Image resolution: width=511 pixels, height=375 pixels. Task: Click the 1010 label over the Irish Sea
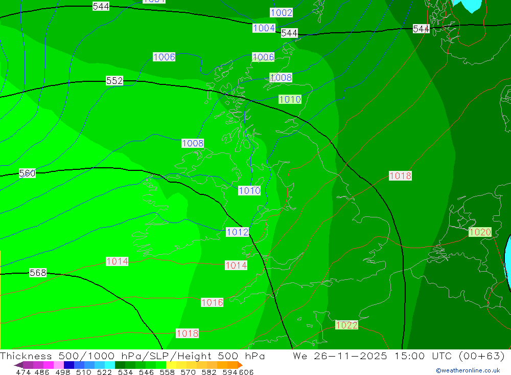point(250,191)
